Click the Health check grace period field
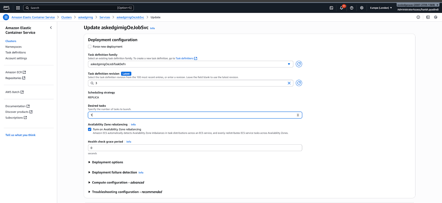The image size is (442, 203). [x=195, y=148]
